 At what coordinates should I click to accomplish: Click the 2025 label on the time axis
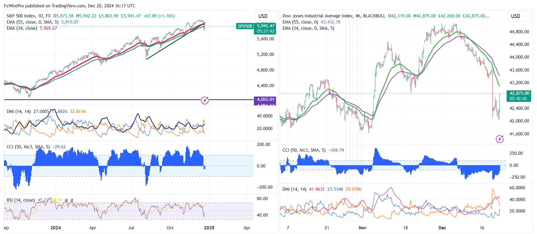[209, 228]
